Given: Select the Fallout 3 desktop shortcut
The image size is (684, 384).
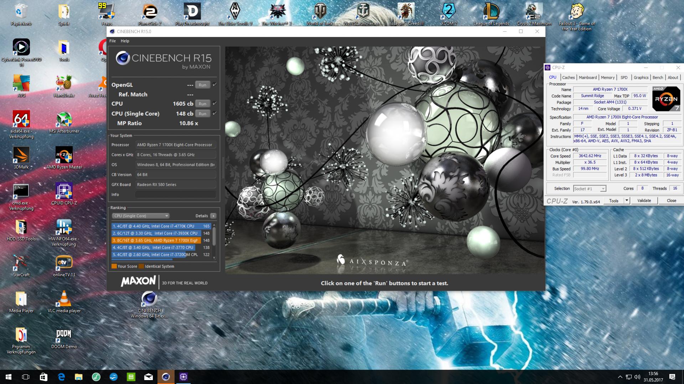Looking at the screenshot, I should tap(577, 17).
